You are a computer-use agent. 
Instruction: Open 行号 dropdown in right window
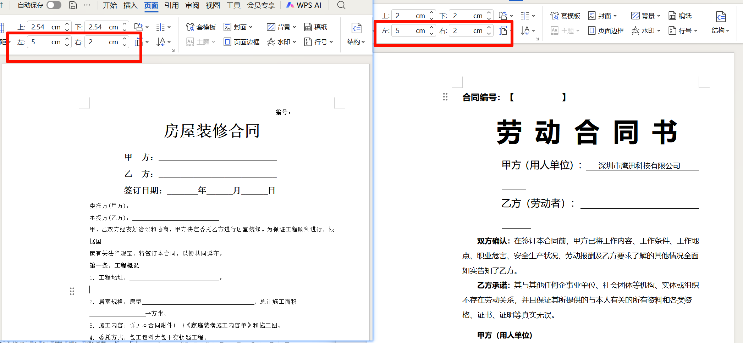[683, 30]
